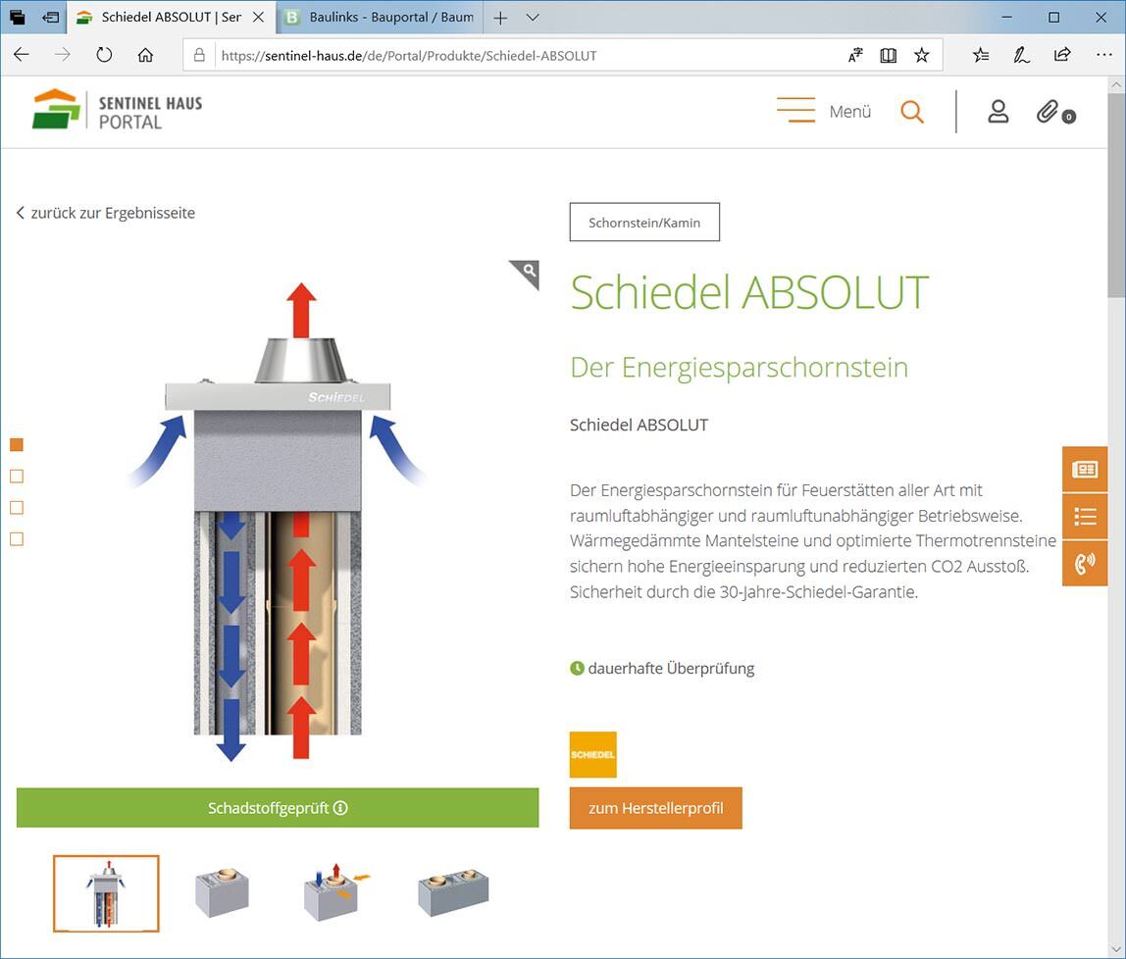Set these tabs aside
The width and height of the screenshot is (1126, 959).
[50, 18]
